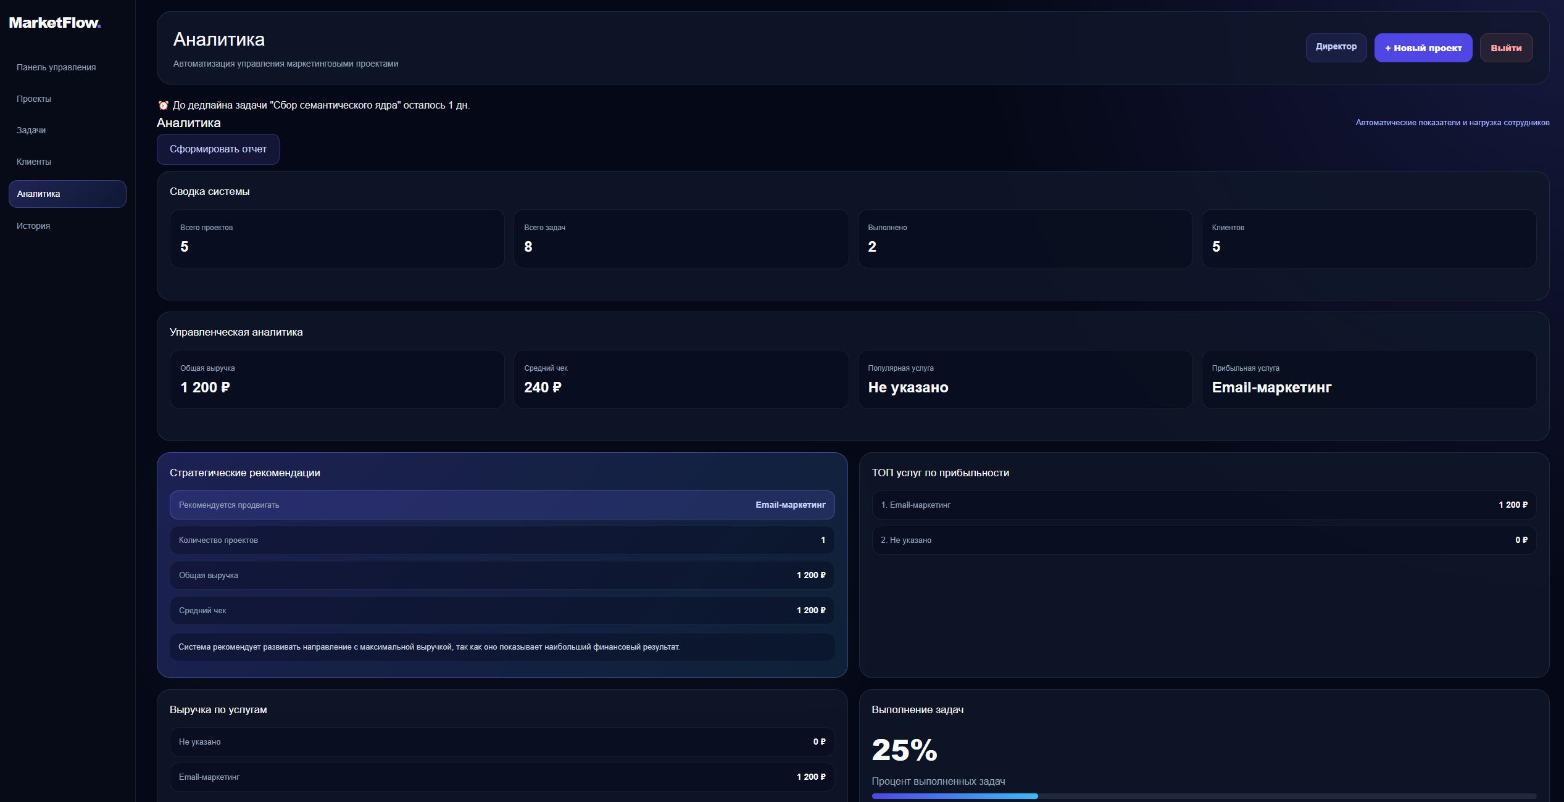Select the Всего задач card
The height and width of the screenshot is (802, 1564).
click(x=681, y=239)
